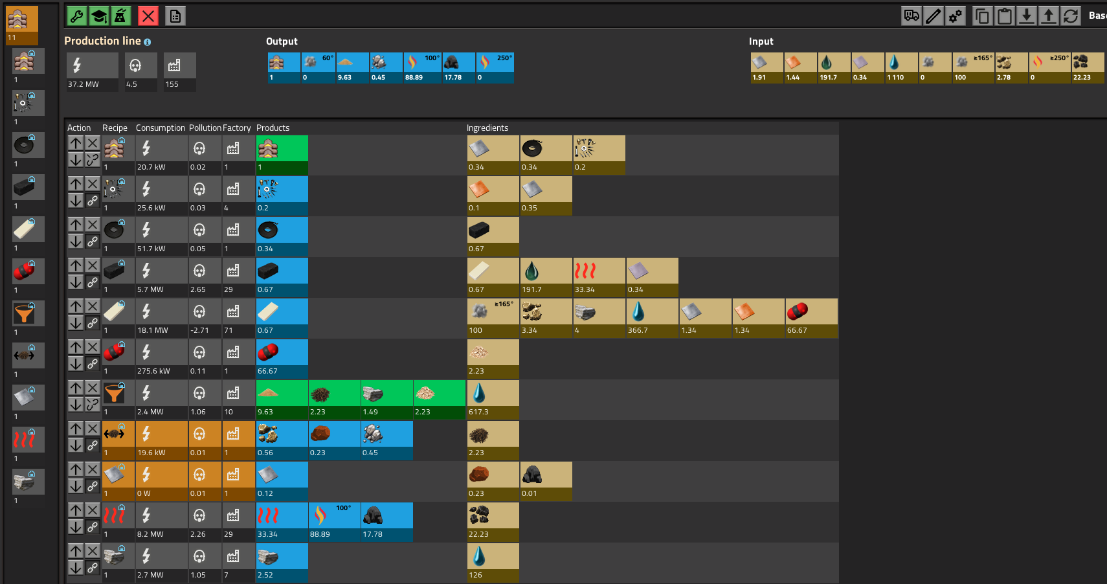Remove the 18.1 MW recipe row
1107x584 pixels.
[x=93, y=306]
